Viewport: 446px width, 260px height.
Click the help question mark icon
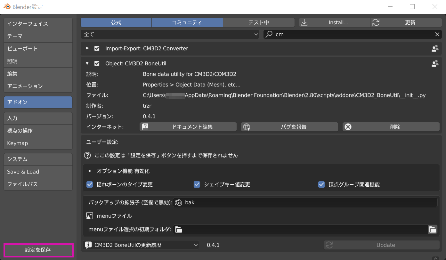[87, 155]
